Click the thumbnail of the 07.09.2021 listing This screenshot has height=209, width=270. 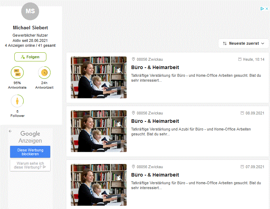point(99,185)
